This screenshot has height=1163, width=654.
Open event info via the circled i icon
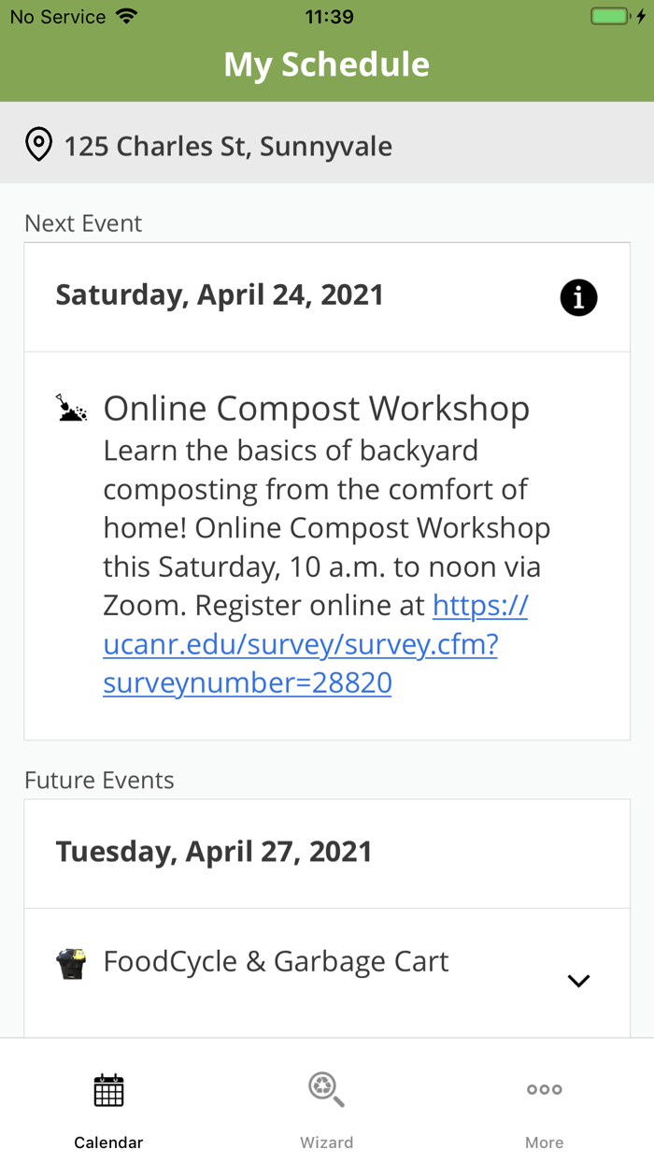point(578,297)
